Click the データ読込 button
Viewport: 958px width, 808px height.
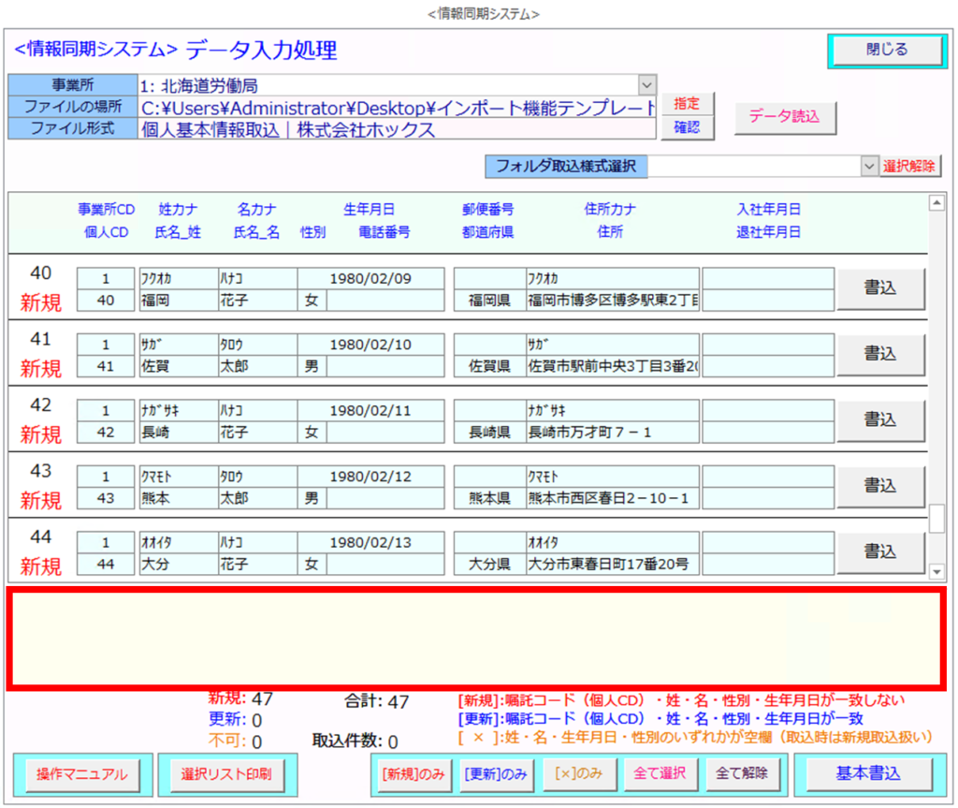coord(784,117)
